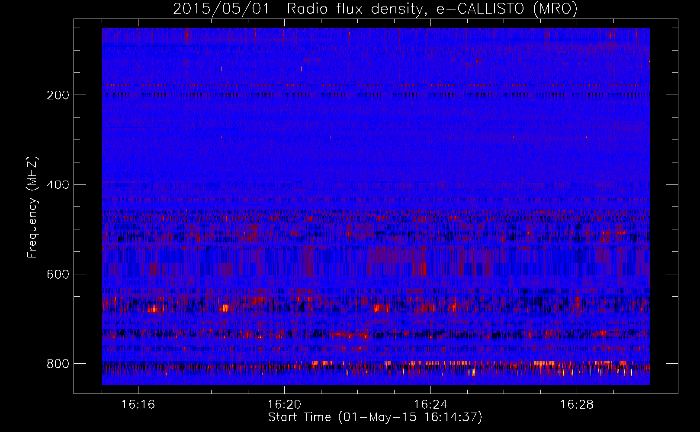Click the 'Start Time (01-May-15 16:14:37)' label

tap(375, 417)
